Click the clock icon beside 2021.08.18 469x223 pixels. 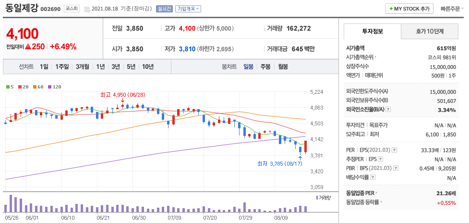87,9
